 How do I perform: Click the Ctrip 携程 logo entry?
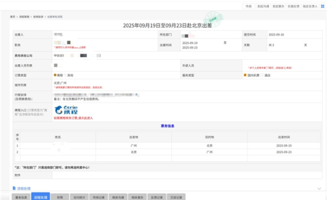pyautogui.click(x=66, y=110)
